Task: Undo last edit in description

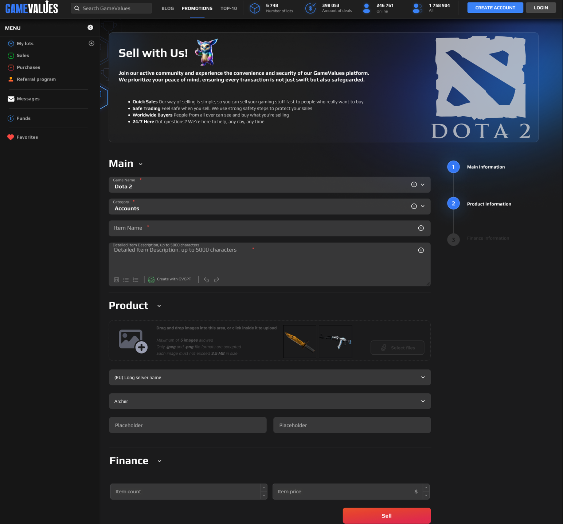Action: (x=206, y=280)
